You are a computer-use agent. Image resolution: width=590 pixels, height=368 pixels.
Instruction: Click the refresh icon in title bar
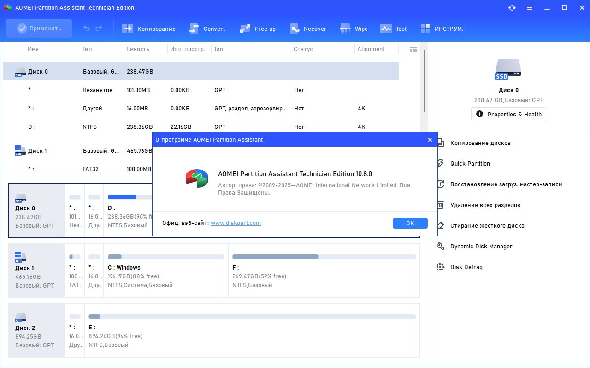(512, 8)
